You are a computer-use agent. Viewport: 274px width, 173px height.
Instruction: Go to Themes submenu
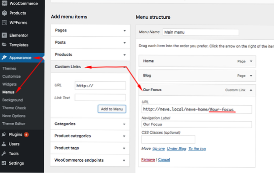tap(9, 68)
